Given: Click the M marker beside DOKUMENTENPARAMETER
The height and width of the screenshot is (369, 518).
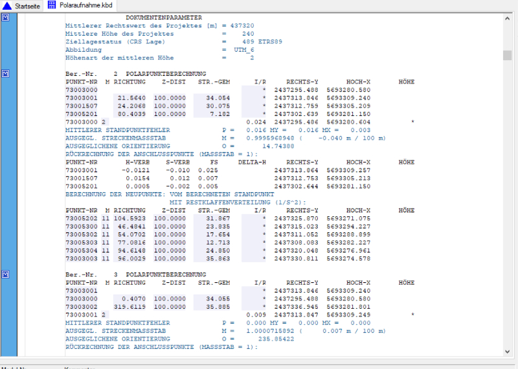Looking at the screenshot, I should tap(5, 18).
